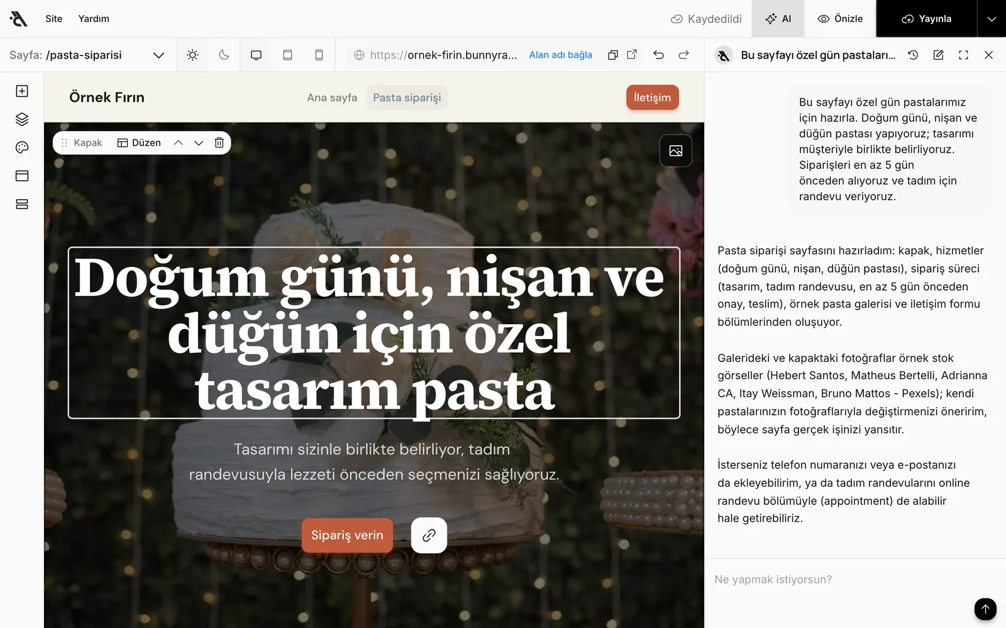This screenshot has height=628, width=1006.
Task: Open the theme palette icon in sidebar
Action: pyautogui.click(x=22, y=148)
